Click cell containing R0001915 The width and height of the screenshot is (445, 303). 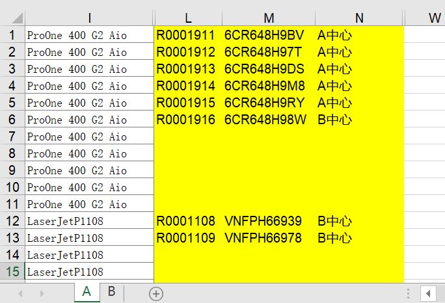coord(188,102)
